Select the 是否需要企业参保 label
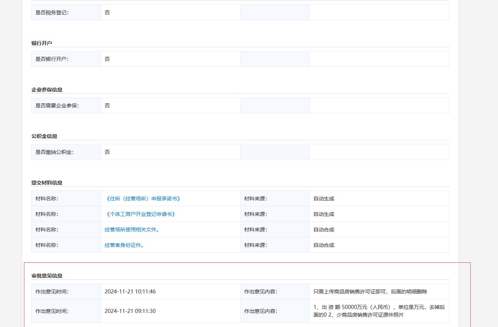This screenshot has width=498, height=327. [x=57, y=106]
